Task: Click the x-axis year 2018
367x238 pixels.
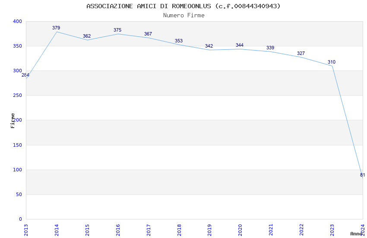Action: tap(179, 230)
